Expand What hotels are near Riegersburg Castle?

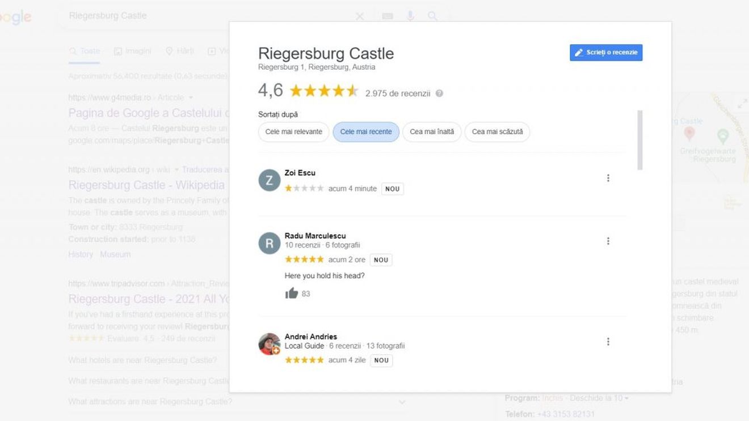(x=142, y=360)
